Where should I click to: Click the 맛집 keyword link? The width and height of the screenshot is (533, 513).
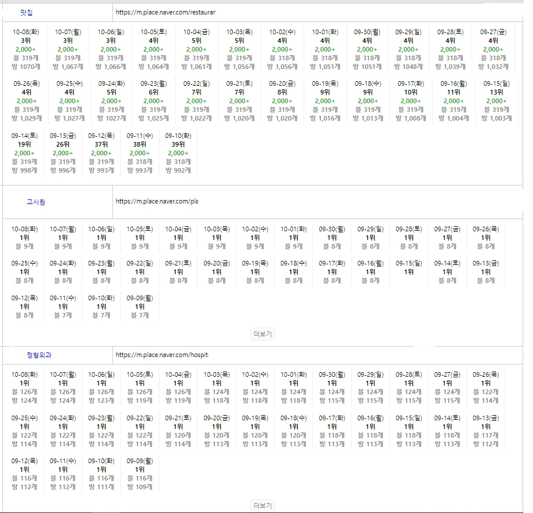coord(27,12)
